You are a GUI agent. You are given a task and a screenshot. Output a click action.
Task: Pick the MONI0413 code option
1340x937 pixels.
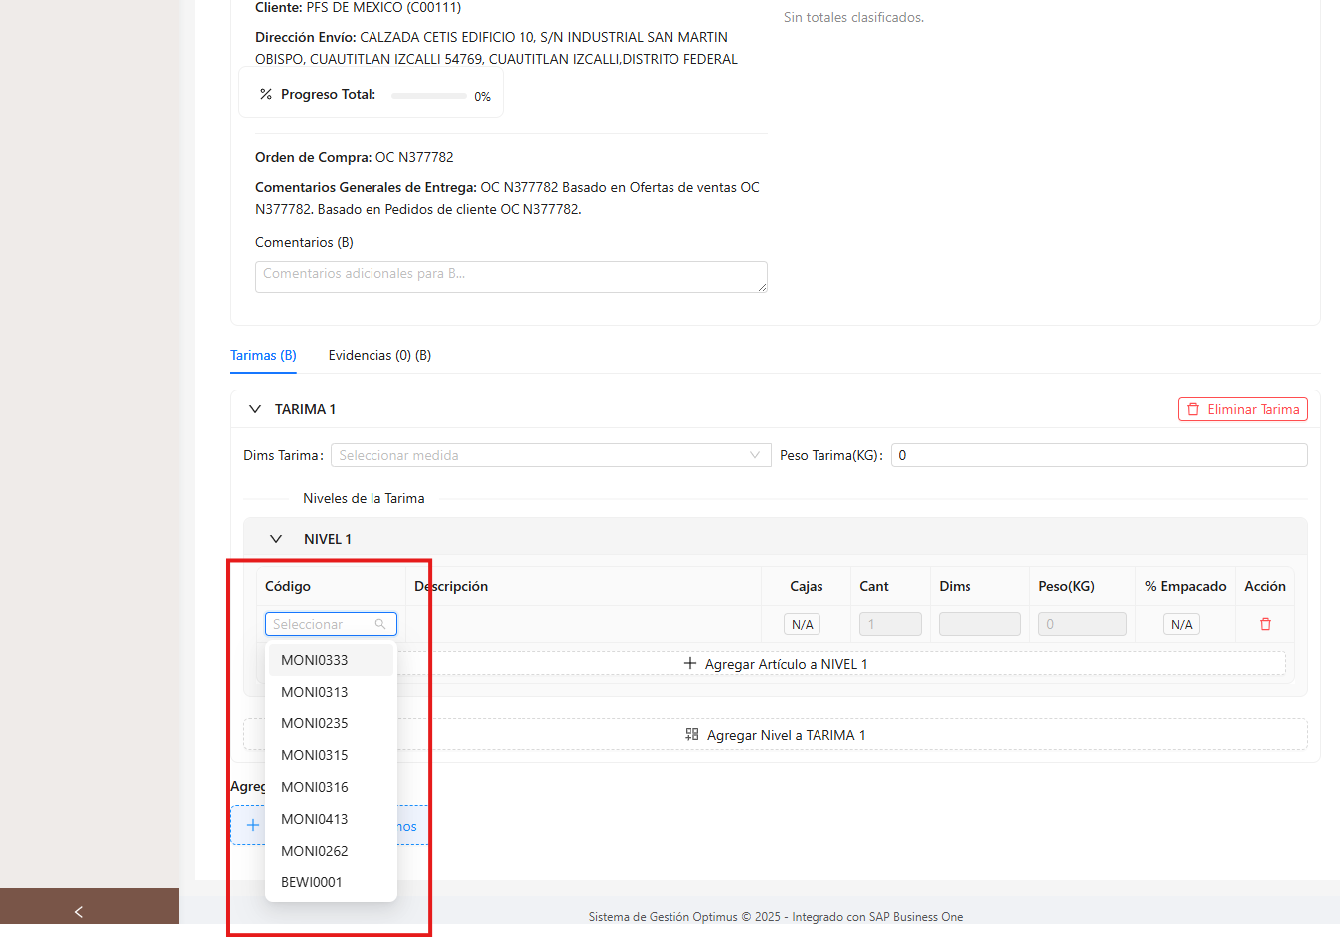pyautogui.click(x=331, y=819)
